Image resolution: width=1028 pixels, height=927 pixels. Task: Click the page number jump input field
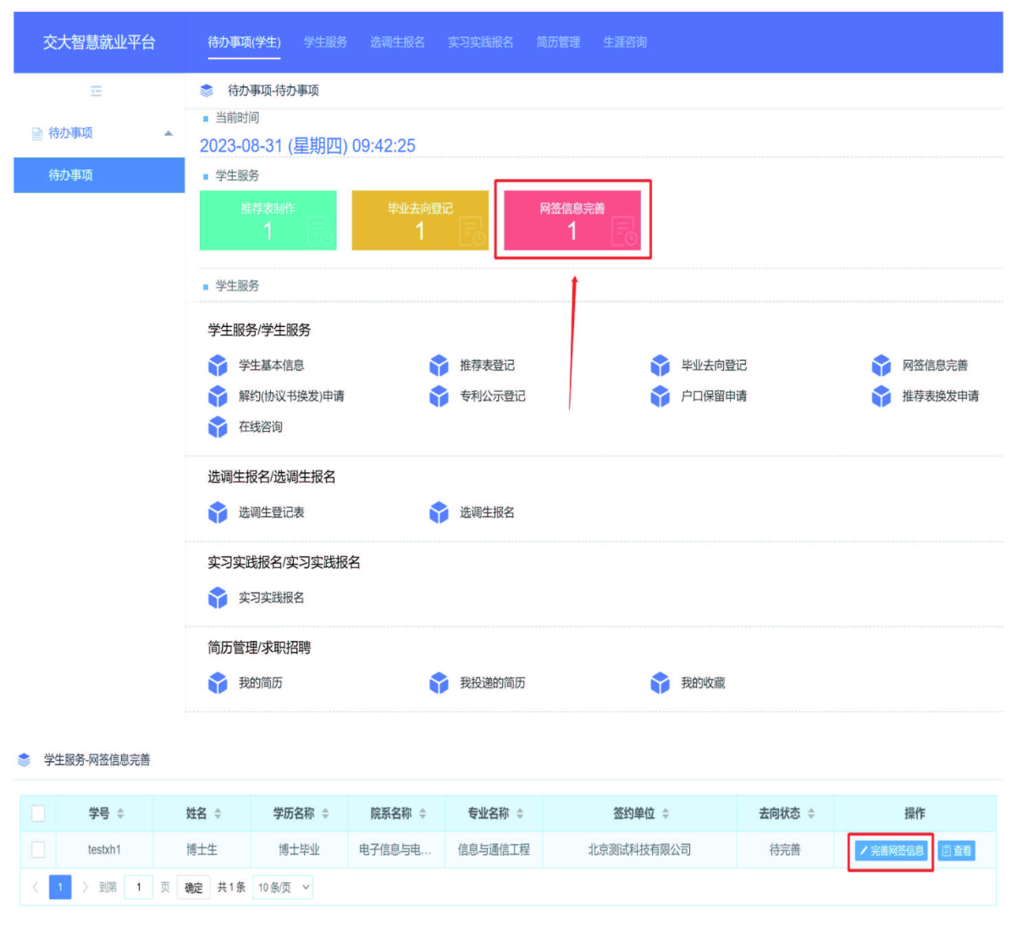pos(139,887)
